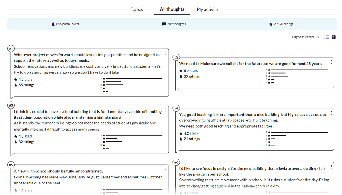Click thought title 'We need to Make sure we build it'
The image size is (342, 195).
tap(251, 64)
